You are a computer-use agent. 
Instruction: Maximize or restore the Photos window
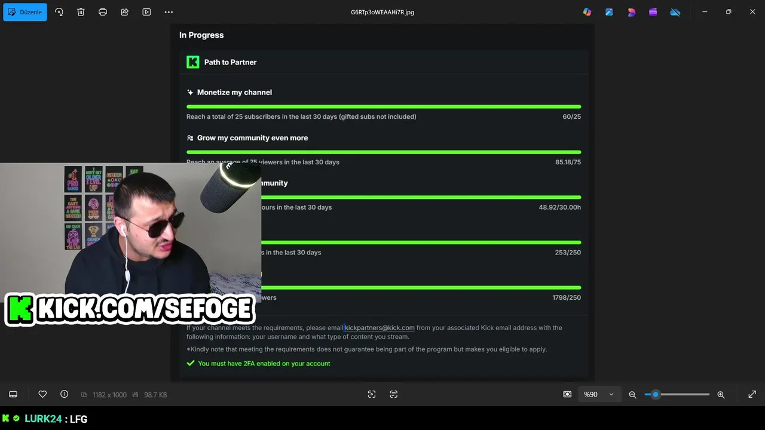[x=729, y=12]
